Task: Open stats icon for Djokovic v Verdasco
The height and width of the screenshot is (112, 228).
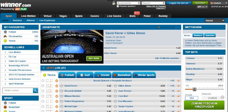Action: point(178,81)
